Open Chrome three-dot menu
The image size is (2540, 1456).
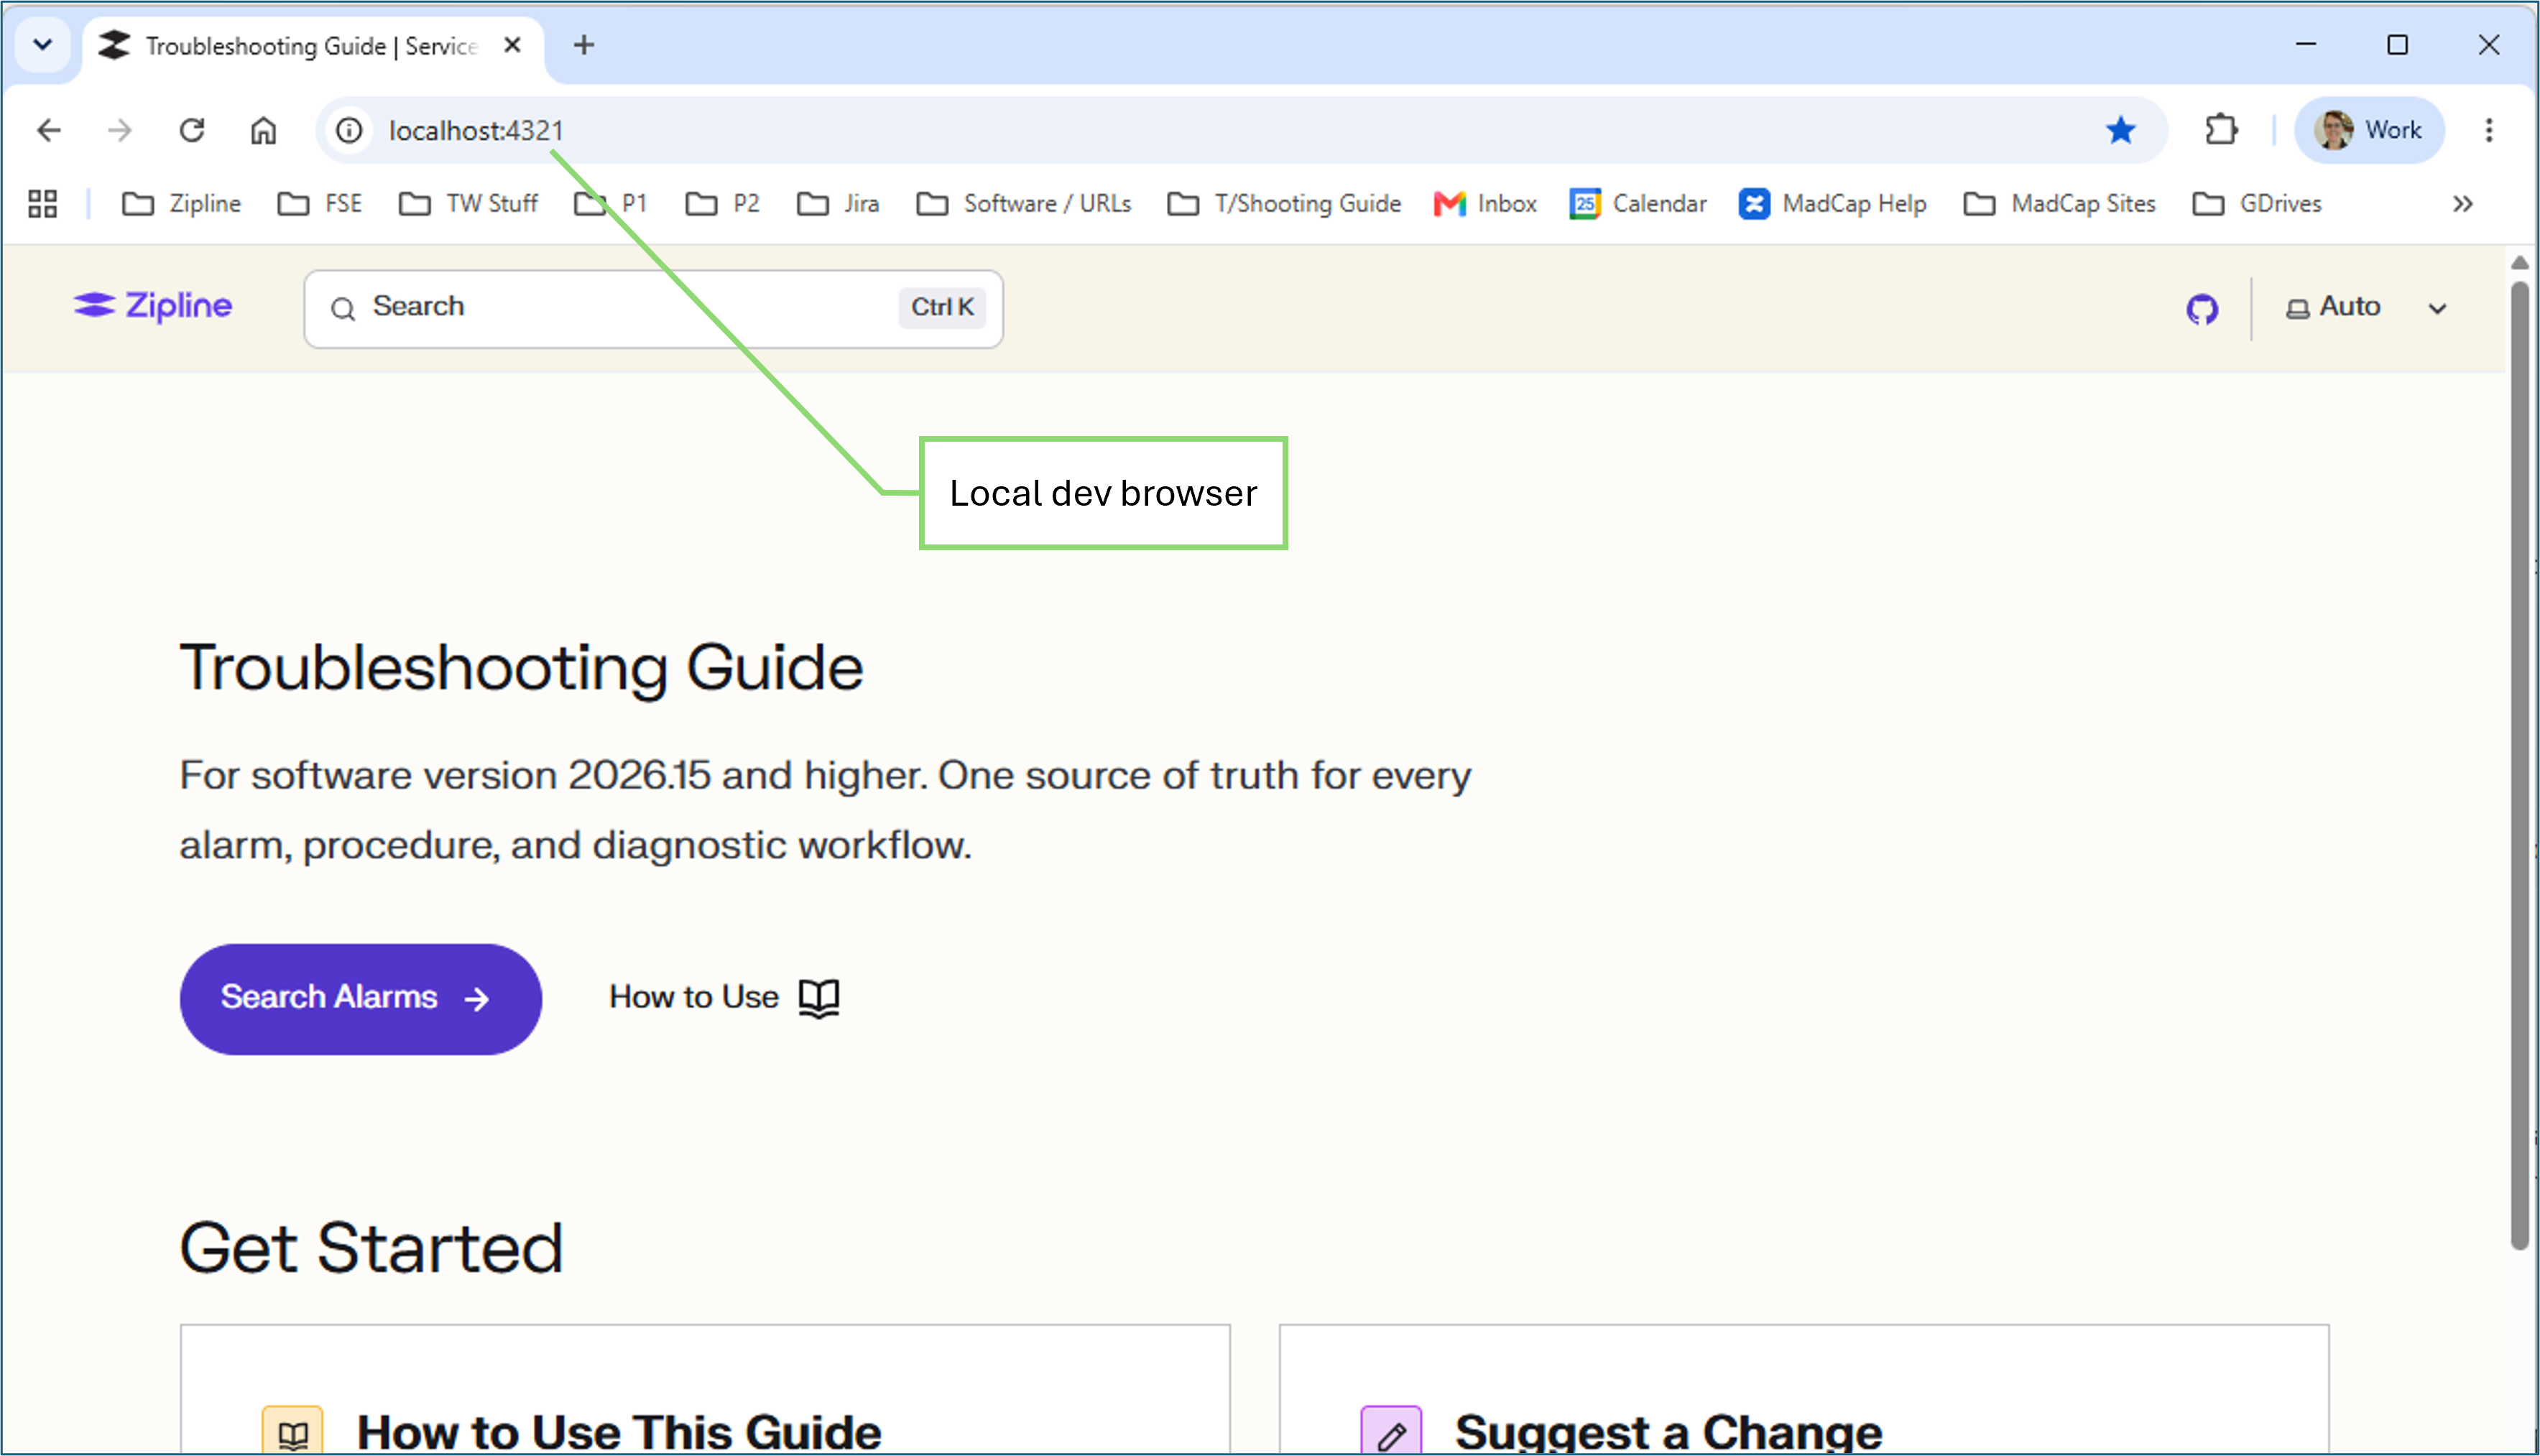click(x=2489, y=130)
